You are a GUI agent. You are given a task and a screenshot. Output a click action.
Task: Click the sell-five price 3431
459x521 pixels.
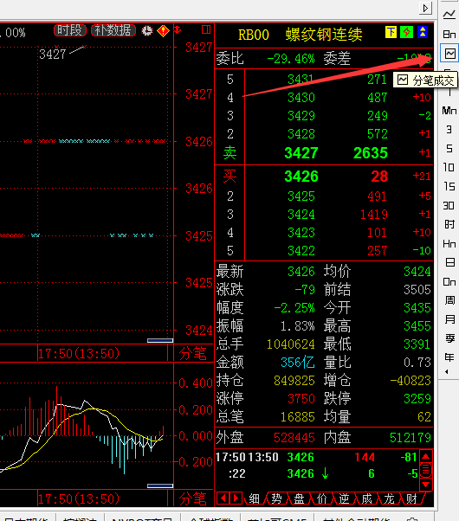point(301,80)
